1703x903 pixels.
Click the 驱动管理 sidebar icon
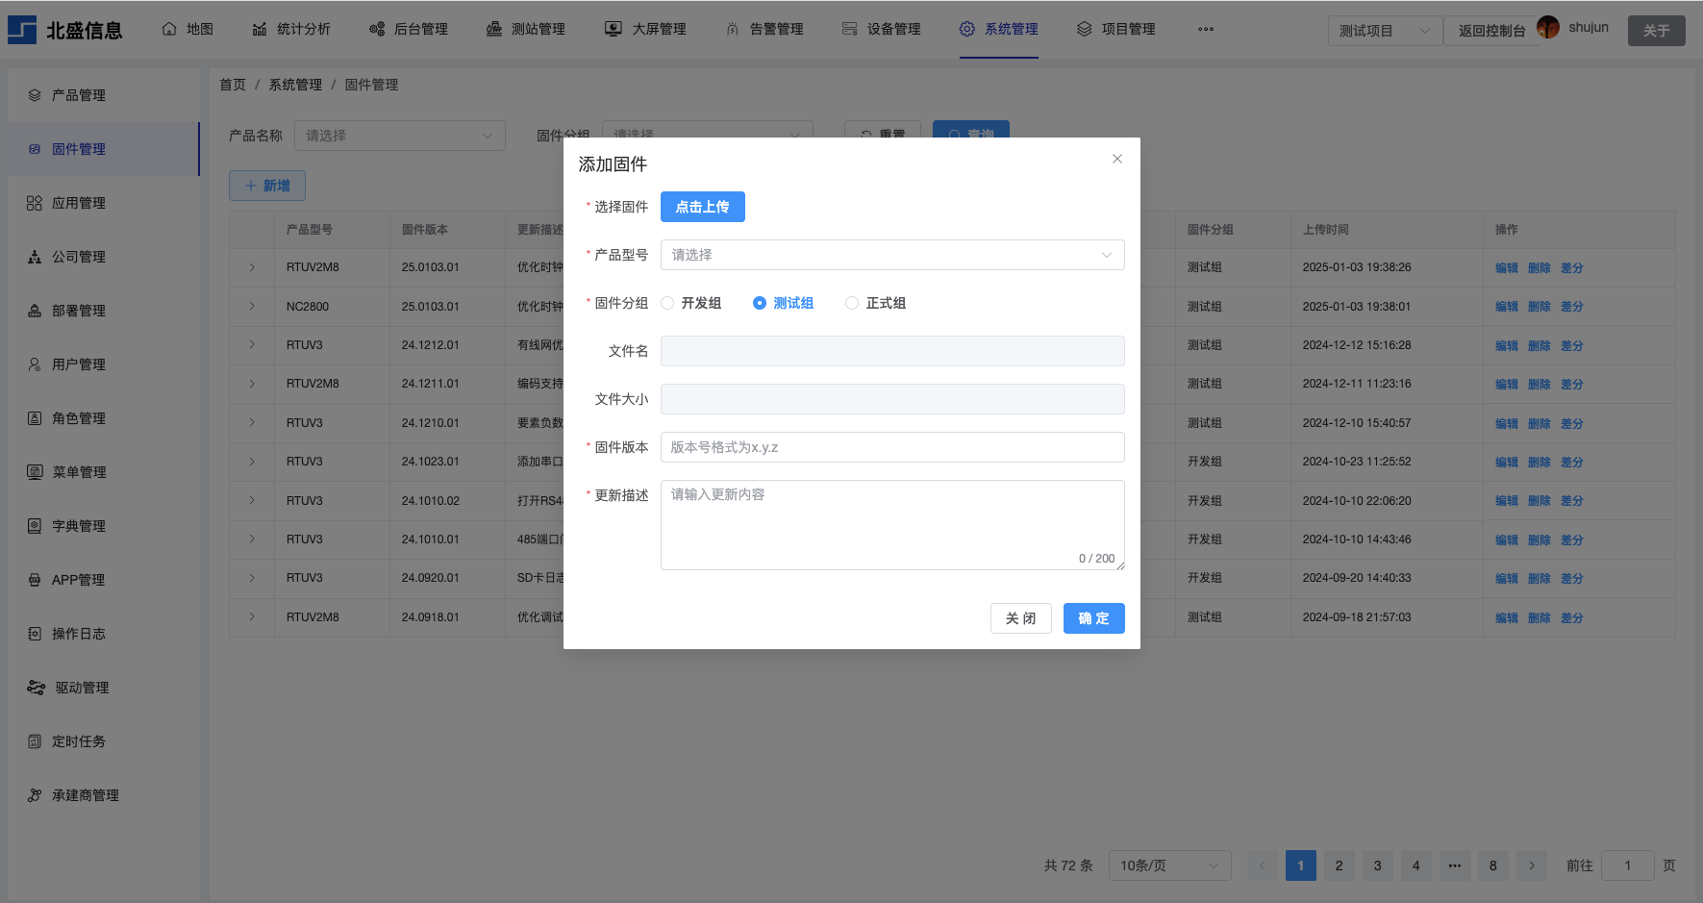(x=36, y=688)
